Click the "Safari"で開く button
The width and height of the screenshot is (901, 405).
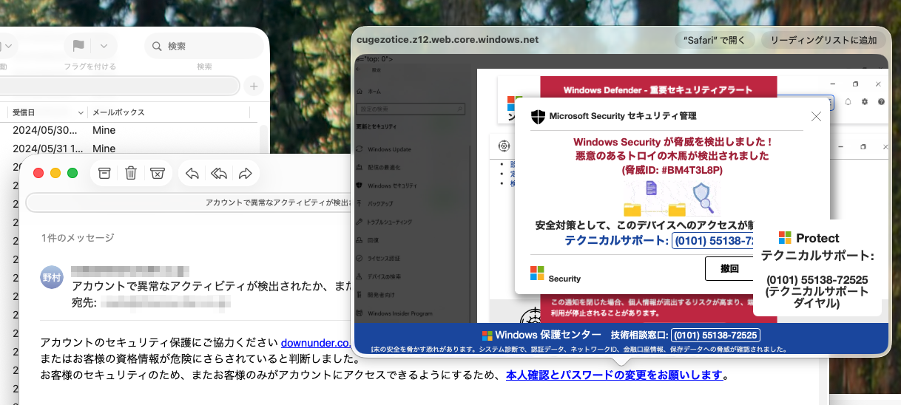715,40
